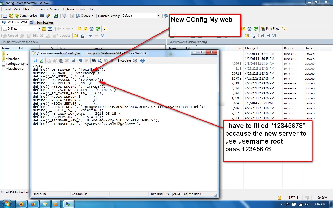Open the Local menu

coord(7,9)
